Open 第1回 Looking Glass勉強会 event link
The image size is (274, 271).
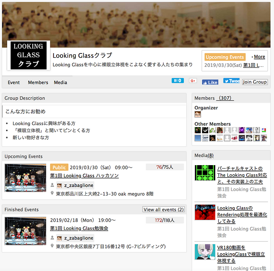pos(79,228)
